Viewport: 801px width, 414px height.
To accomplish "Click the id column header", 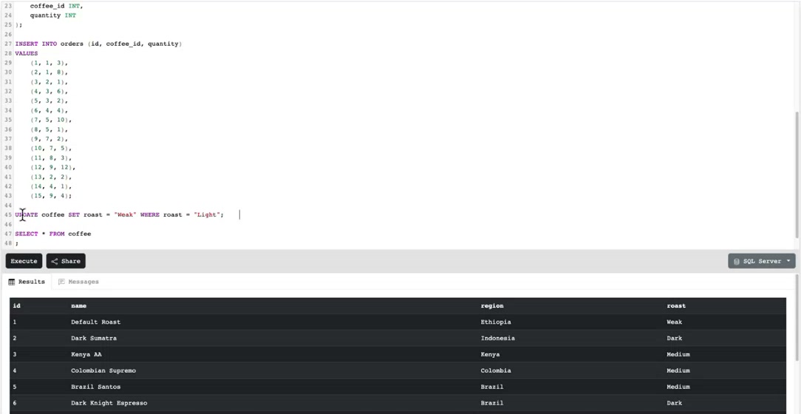I will [x=17, y=305].
